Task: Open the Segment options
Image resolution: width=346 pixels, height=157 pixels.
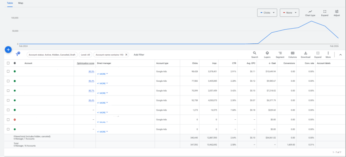Action: [280, 54]
